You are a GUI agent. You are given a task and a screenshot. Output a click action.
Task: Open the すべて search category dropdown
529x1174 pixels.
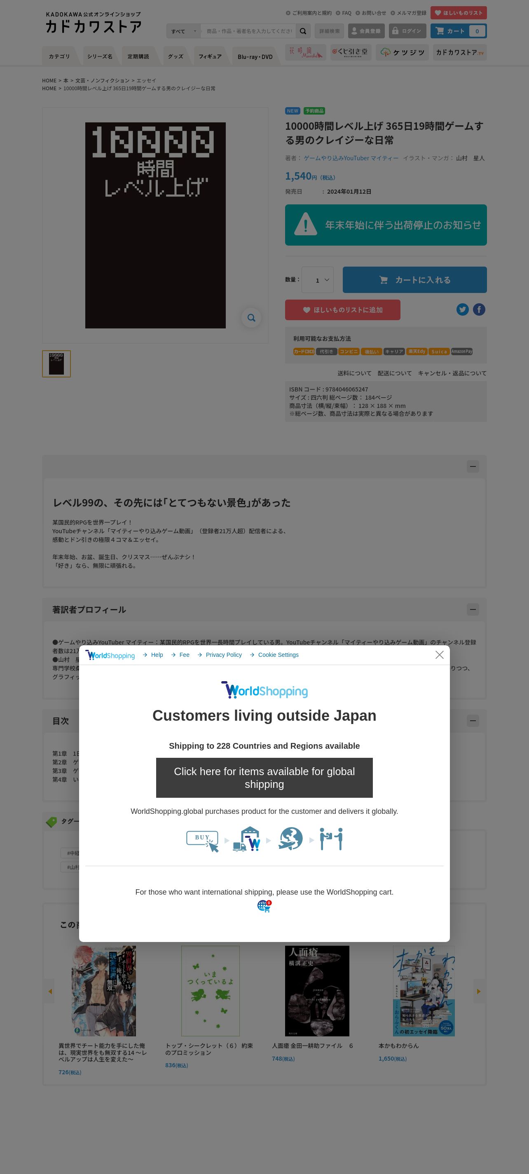[184, 31]
